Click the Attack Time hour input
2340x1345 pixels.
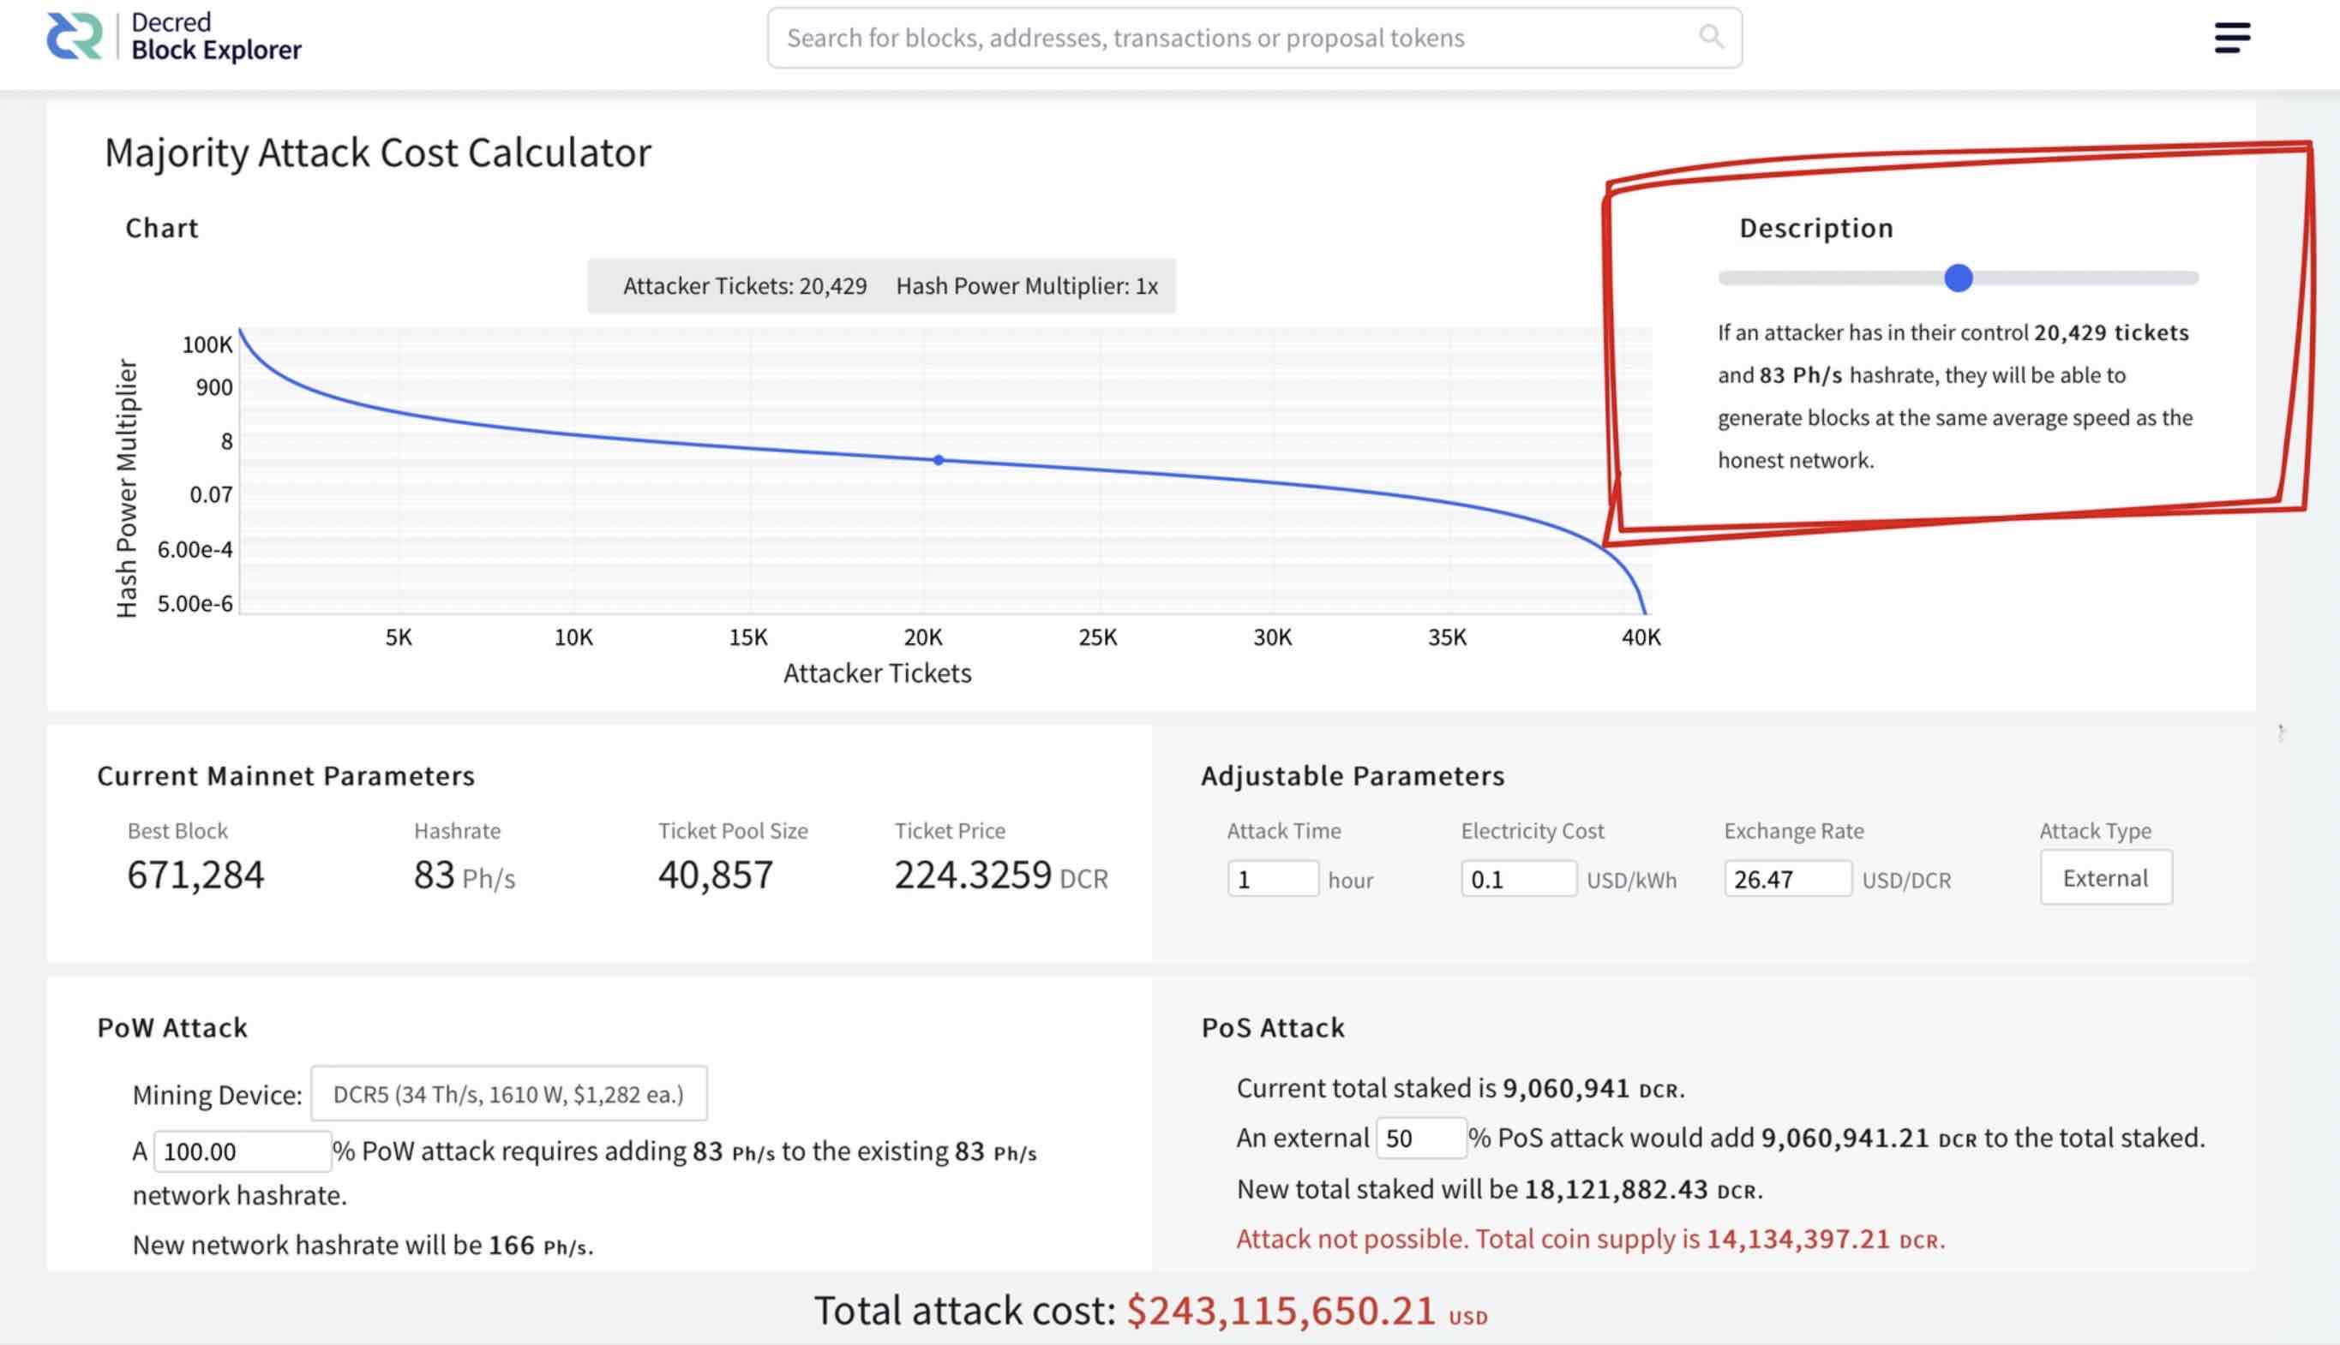[1273, 878]
